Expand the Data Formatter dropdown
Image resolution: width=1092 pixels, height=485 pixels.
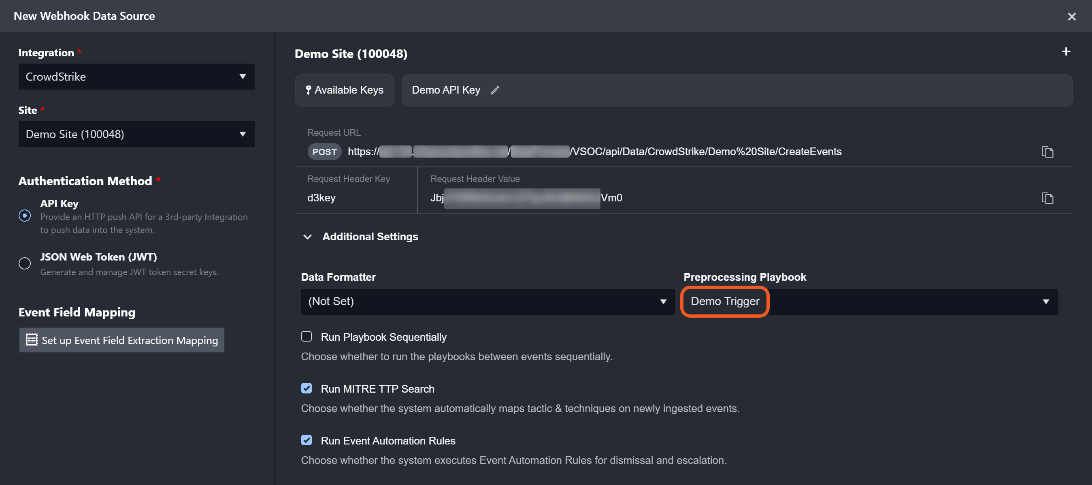click(x=487, y=302)
